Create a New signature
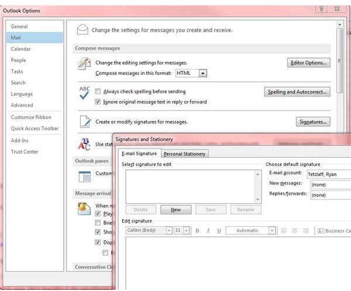Image resolution: width=351 pixels, height=291 pixels. (175, 210)
